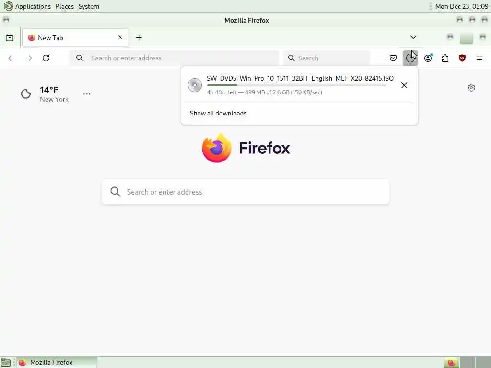Click Mozilla Firefox taskbar button
The width and height of the screenshot is (491, 368).
click(x=57, y=362)
